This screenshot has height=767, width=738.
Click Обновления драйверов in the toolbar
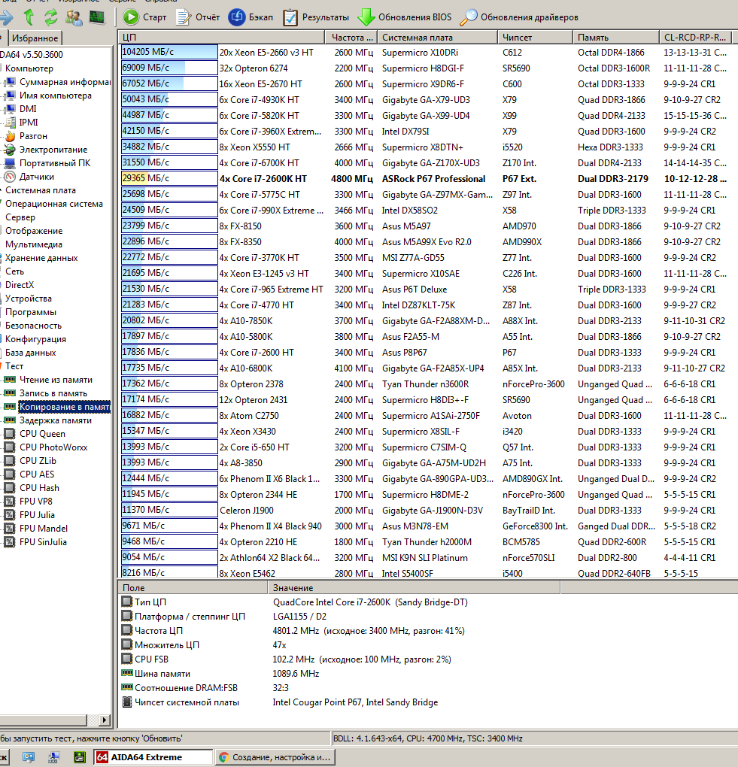click(x=519, y=17)
